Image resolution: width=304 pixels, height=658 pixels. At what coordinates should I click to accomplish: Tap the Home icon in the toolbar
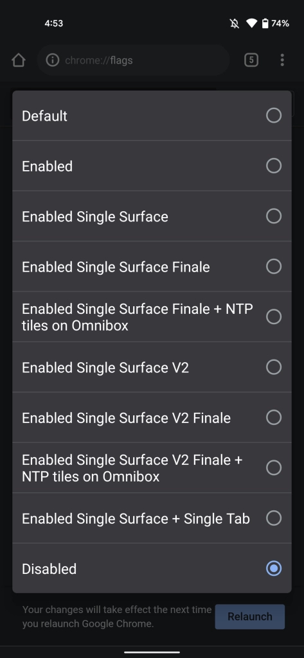coord(19,60)
